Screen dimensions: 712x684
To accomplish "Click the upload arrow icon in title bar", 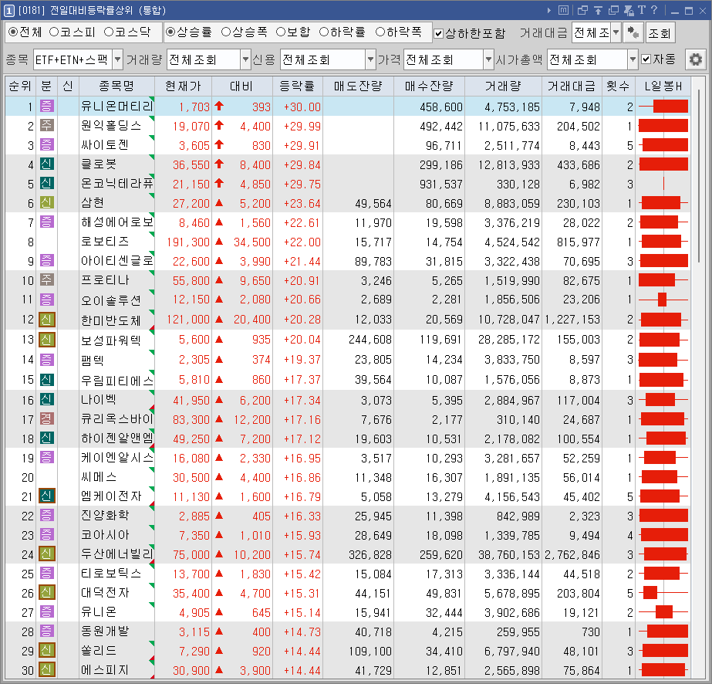I will tap(598, 10).
